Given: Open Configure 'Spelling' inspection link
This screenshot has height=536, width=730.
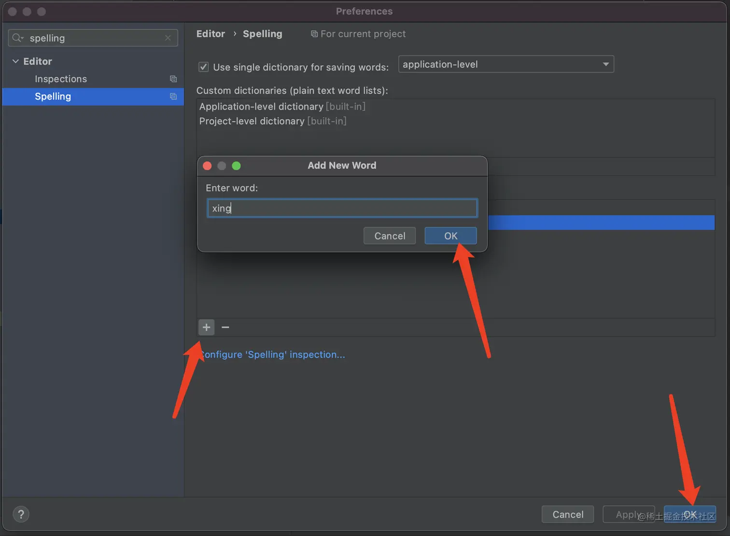Looking at the screenshot, I should click(272, 354).
